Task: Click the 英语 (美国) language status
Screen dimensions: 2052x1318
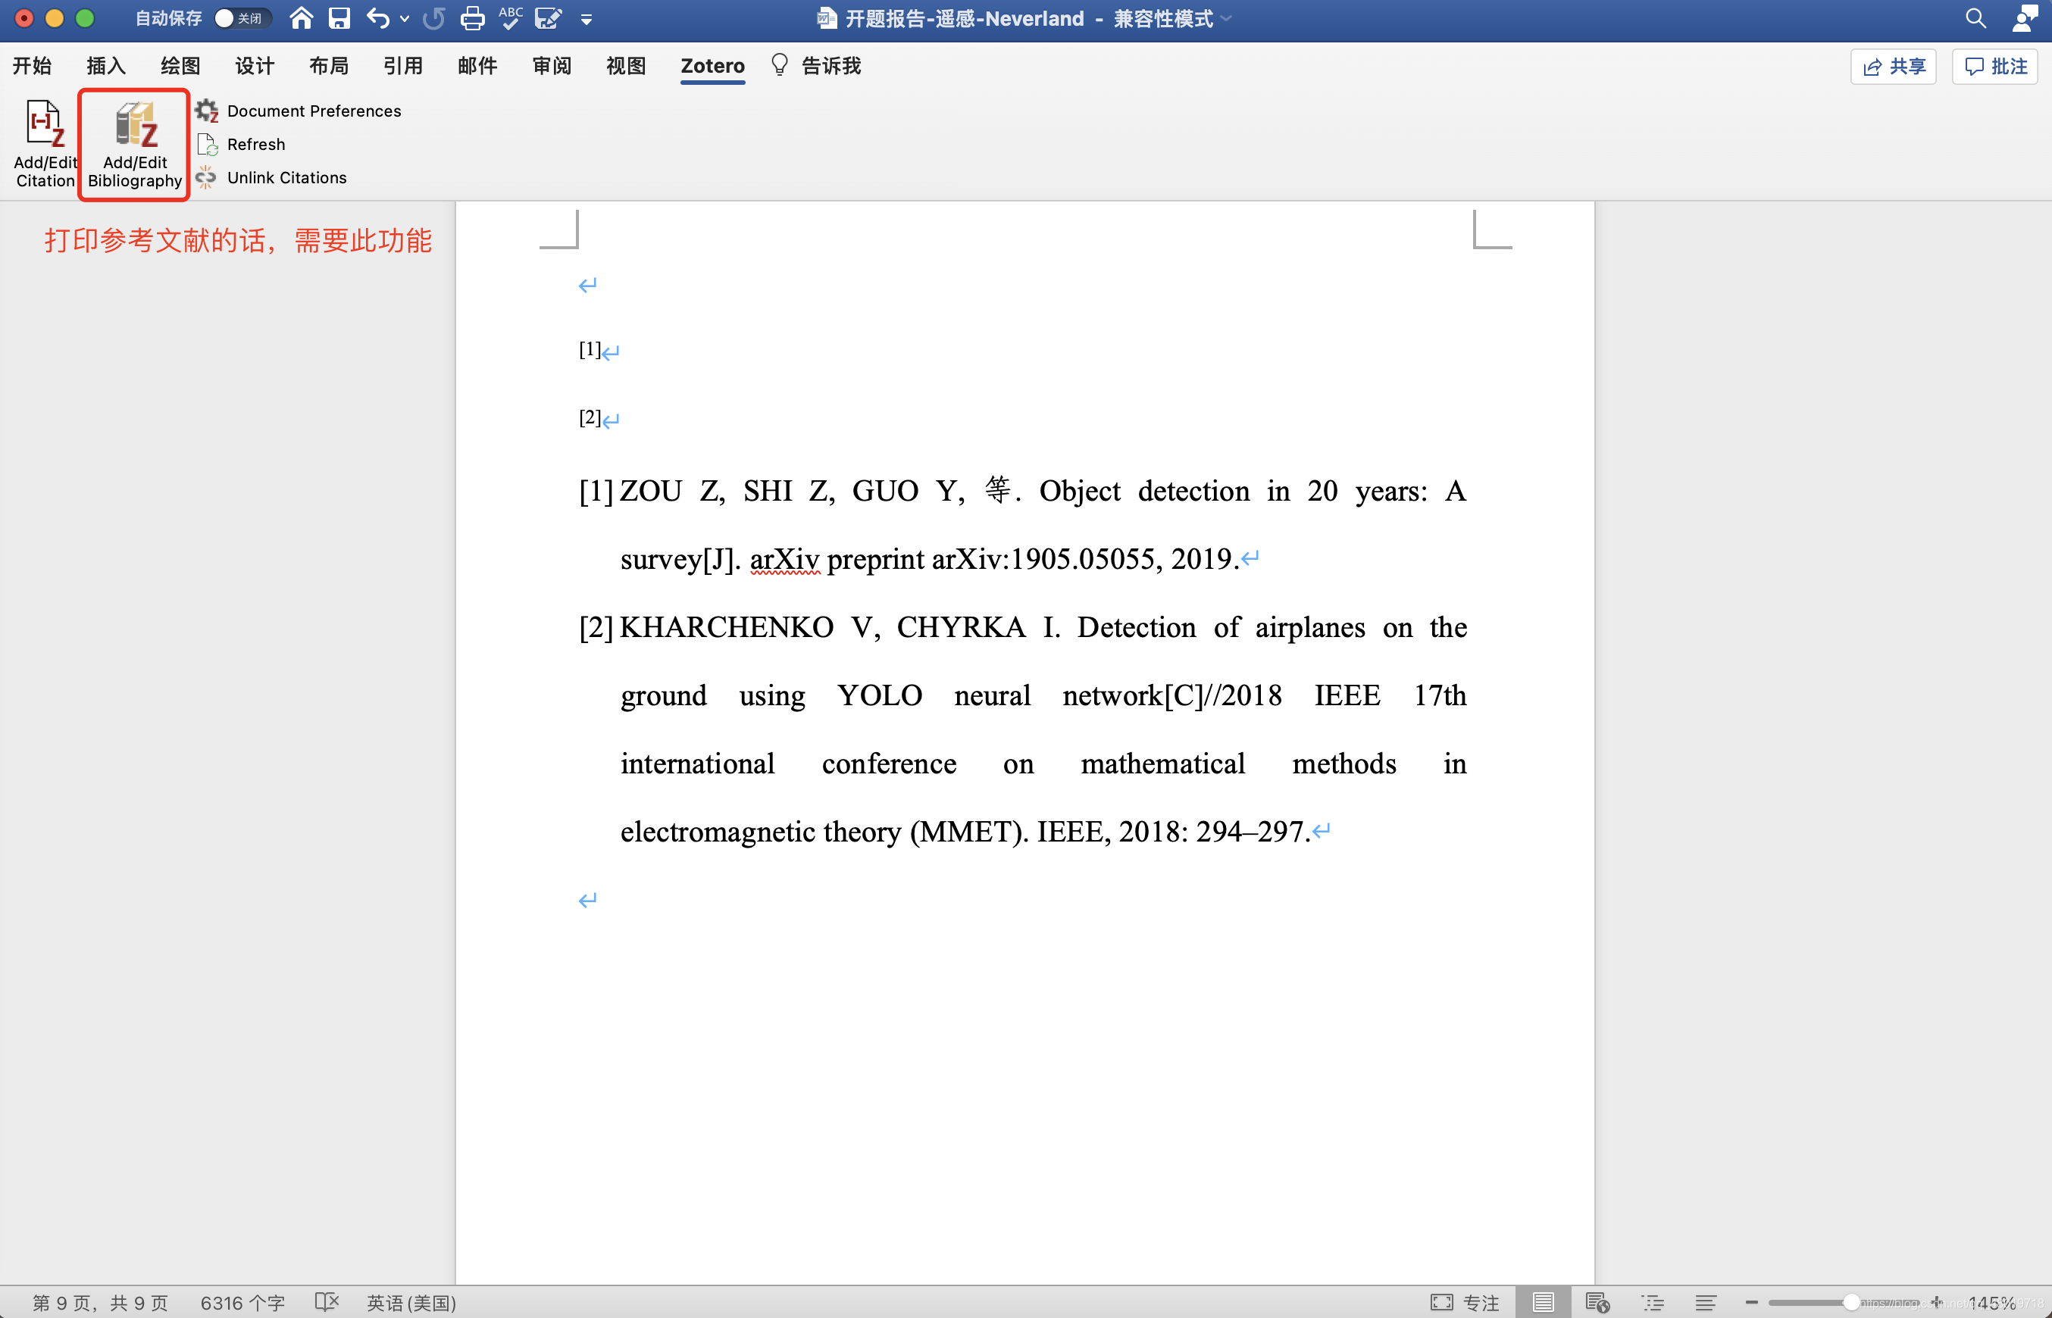Action: pos(411,1303)
